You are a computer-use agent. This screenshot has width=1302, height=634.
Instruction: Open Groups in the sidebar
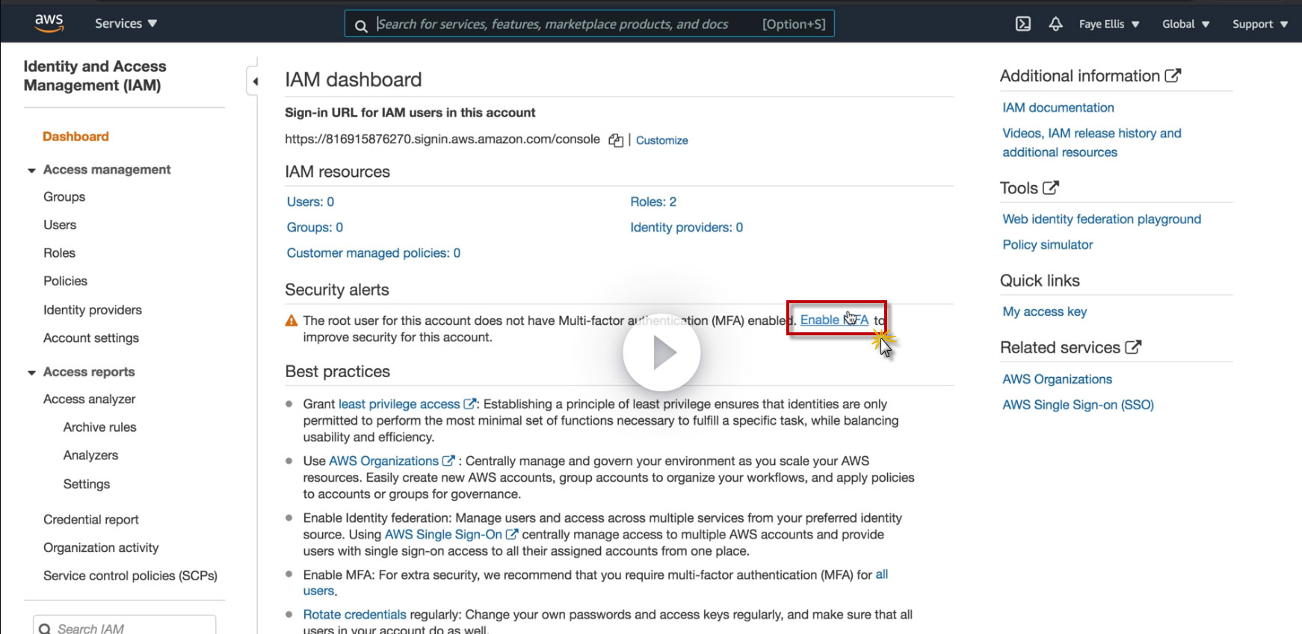click(x=64, y=197)
